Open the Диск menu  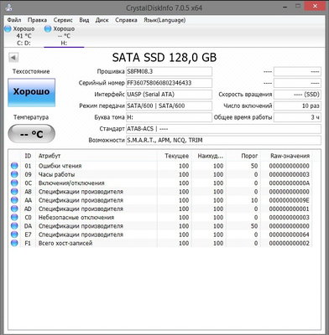pyautogui.click(x=102, y=20)
